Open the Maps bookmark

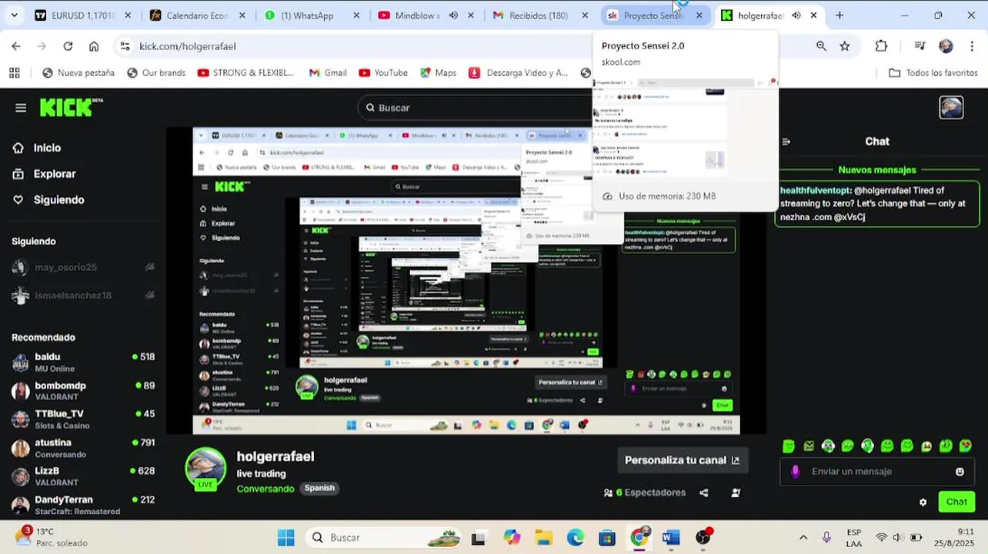pos(438,73)
